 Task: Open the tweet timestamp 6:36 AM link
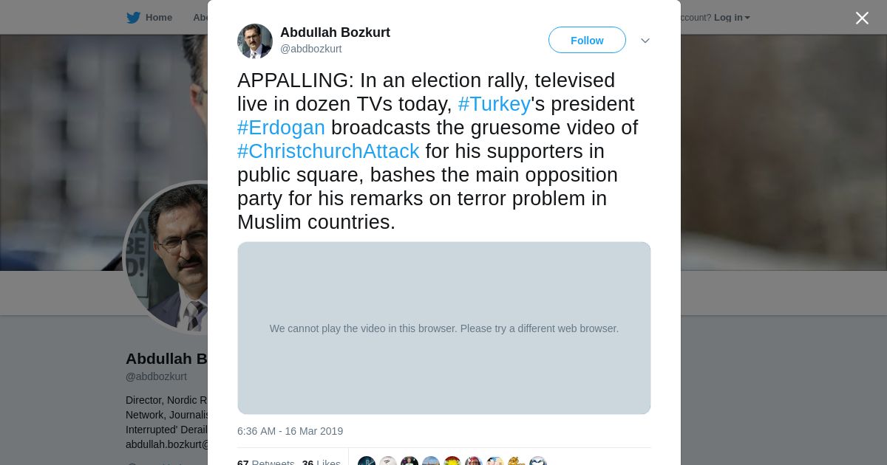pyautogui.click(x=290, y=431)
